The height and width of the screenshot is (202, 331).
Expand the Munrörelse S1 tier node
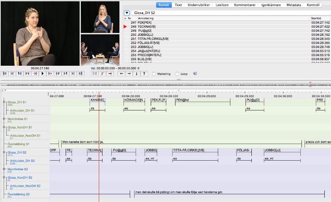pos(4,119)
